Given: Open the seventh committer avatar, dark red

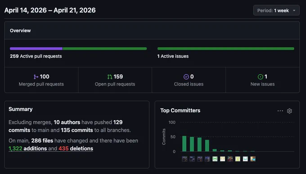Looking at the screenshot, I should [230, 159].
